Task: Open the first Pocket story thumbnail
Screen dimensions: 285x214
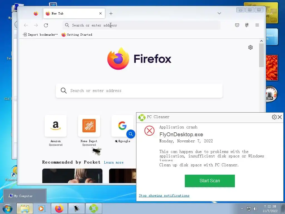Action: (x=72, y=176)
